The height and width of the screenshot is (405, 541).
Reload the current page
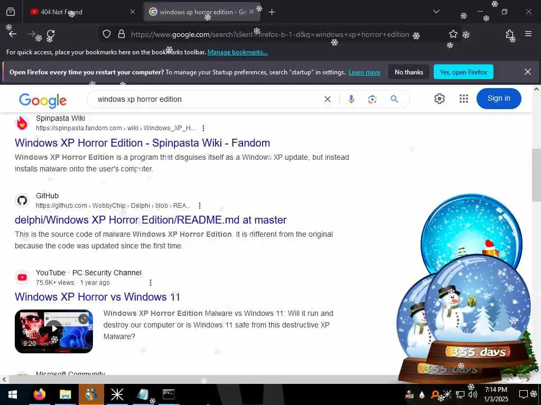pos(51,34)
